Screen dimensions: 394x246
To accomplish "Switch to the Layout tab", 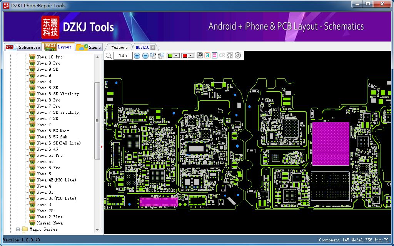I will (59, 47).
